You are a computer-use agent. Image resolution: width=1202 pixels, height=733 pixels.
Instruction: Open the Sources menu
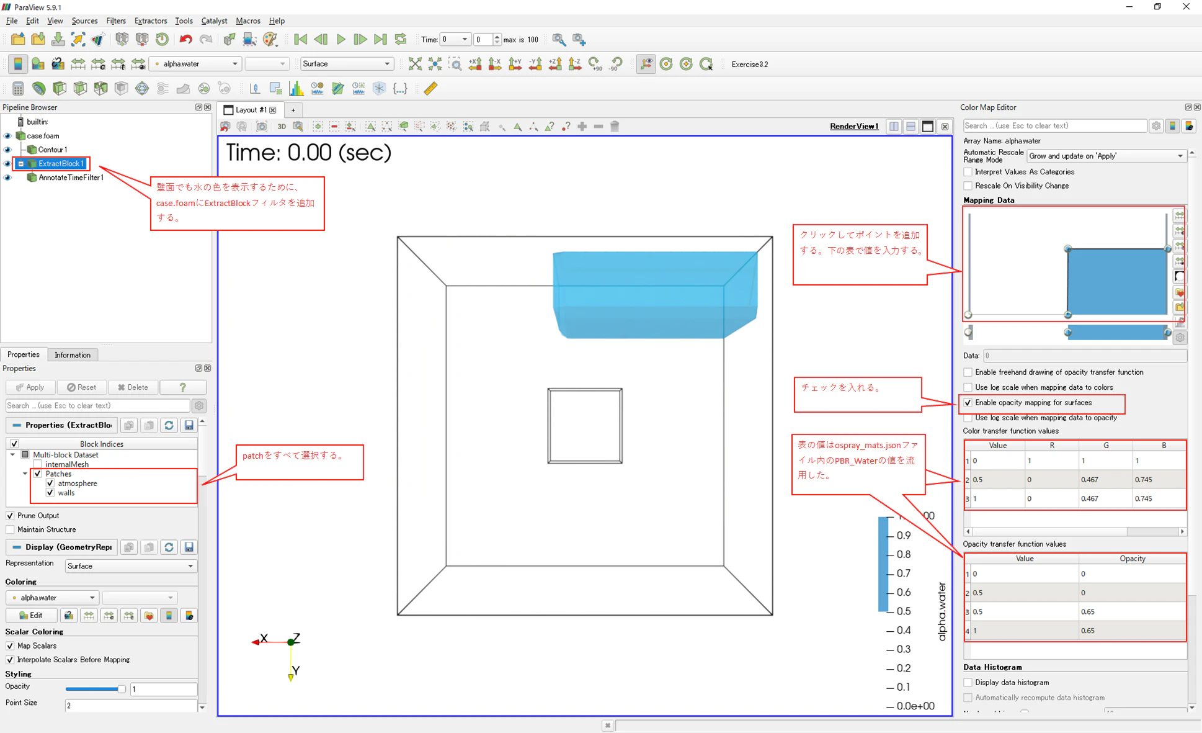[x=84, y=21]
